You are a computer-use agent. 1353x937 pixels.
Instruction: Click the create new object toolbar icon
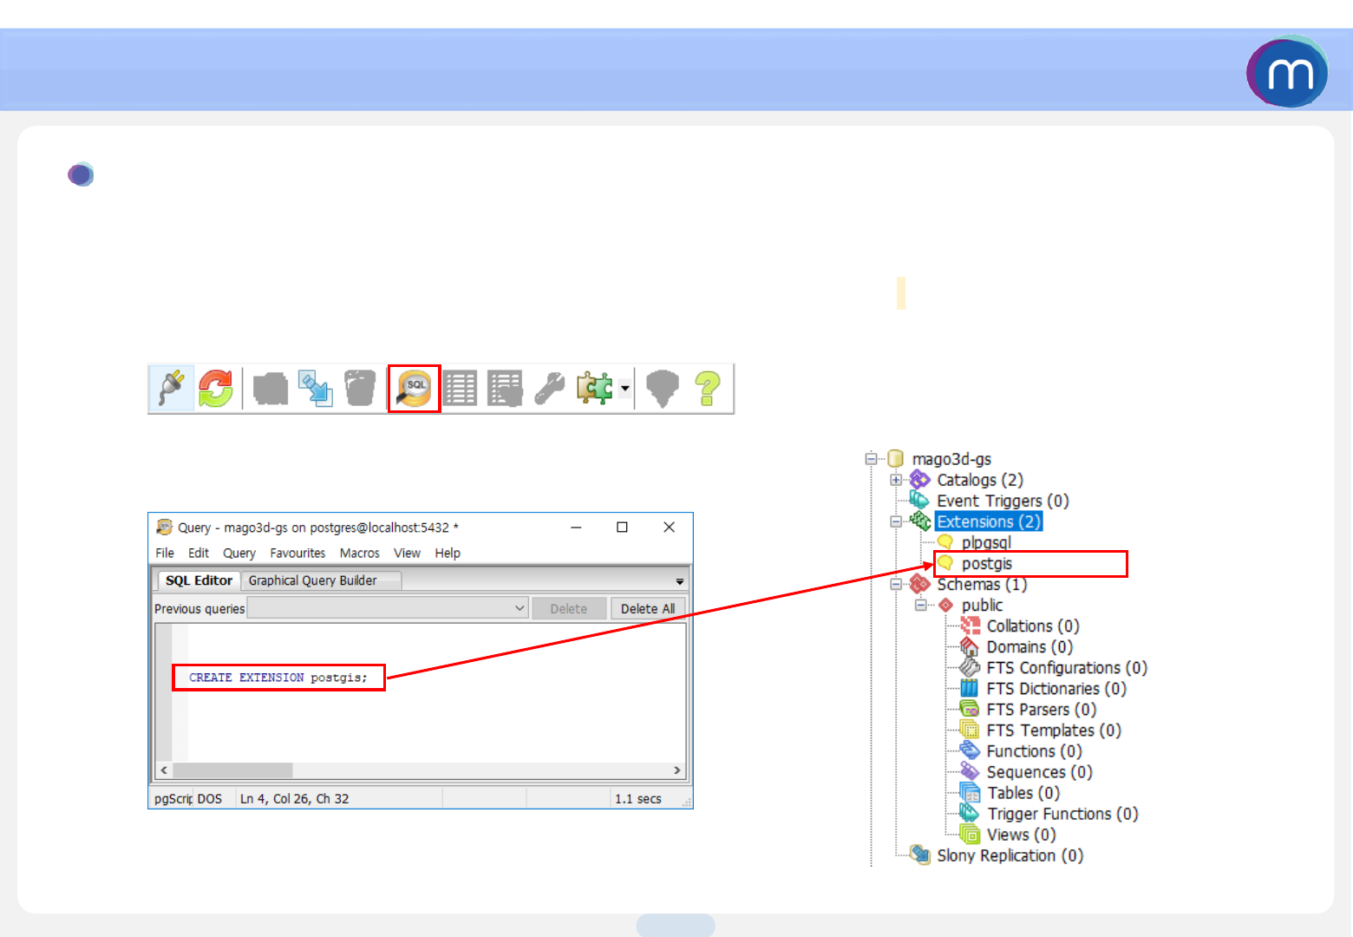pos(316,388)
